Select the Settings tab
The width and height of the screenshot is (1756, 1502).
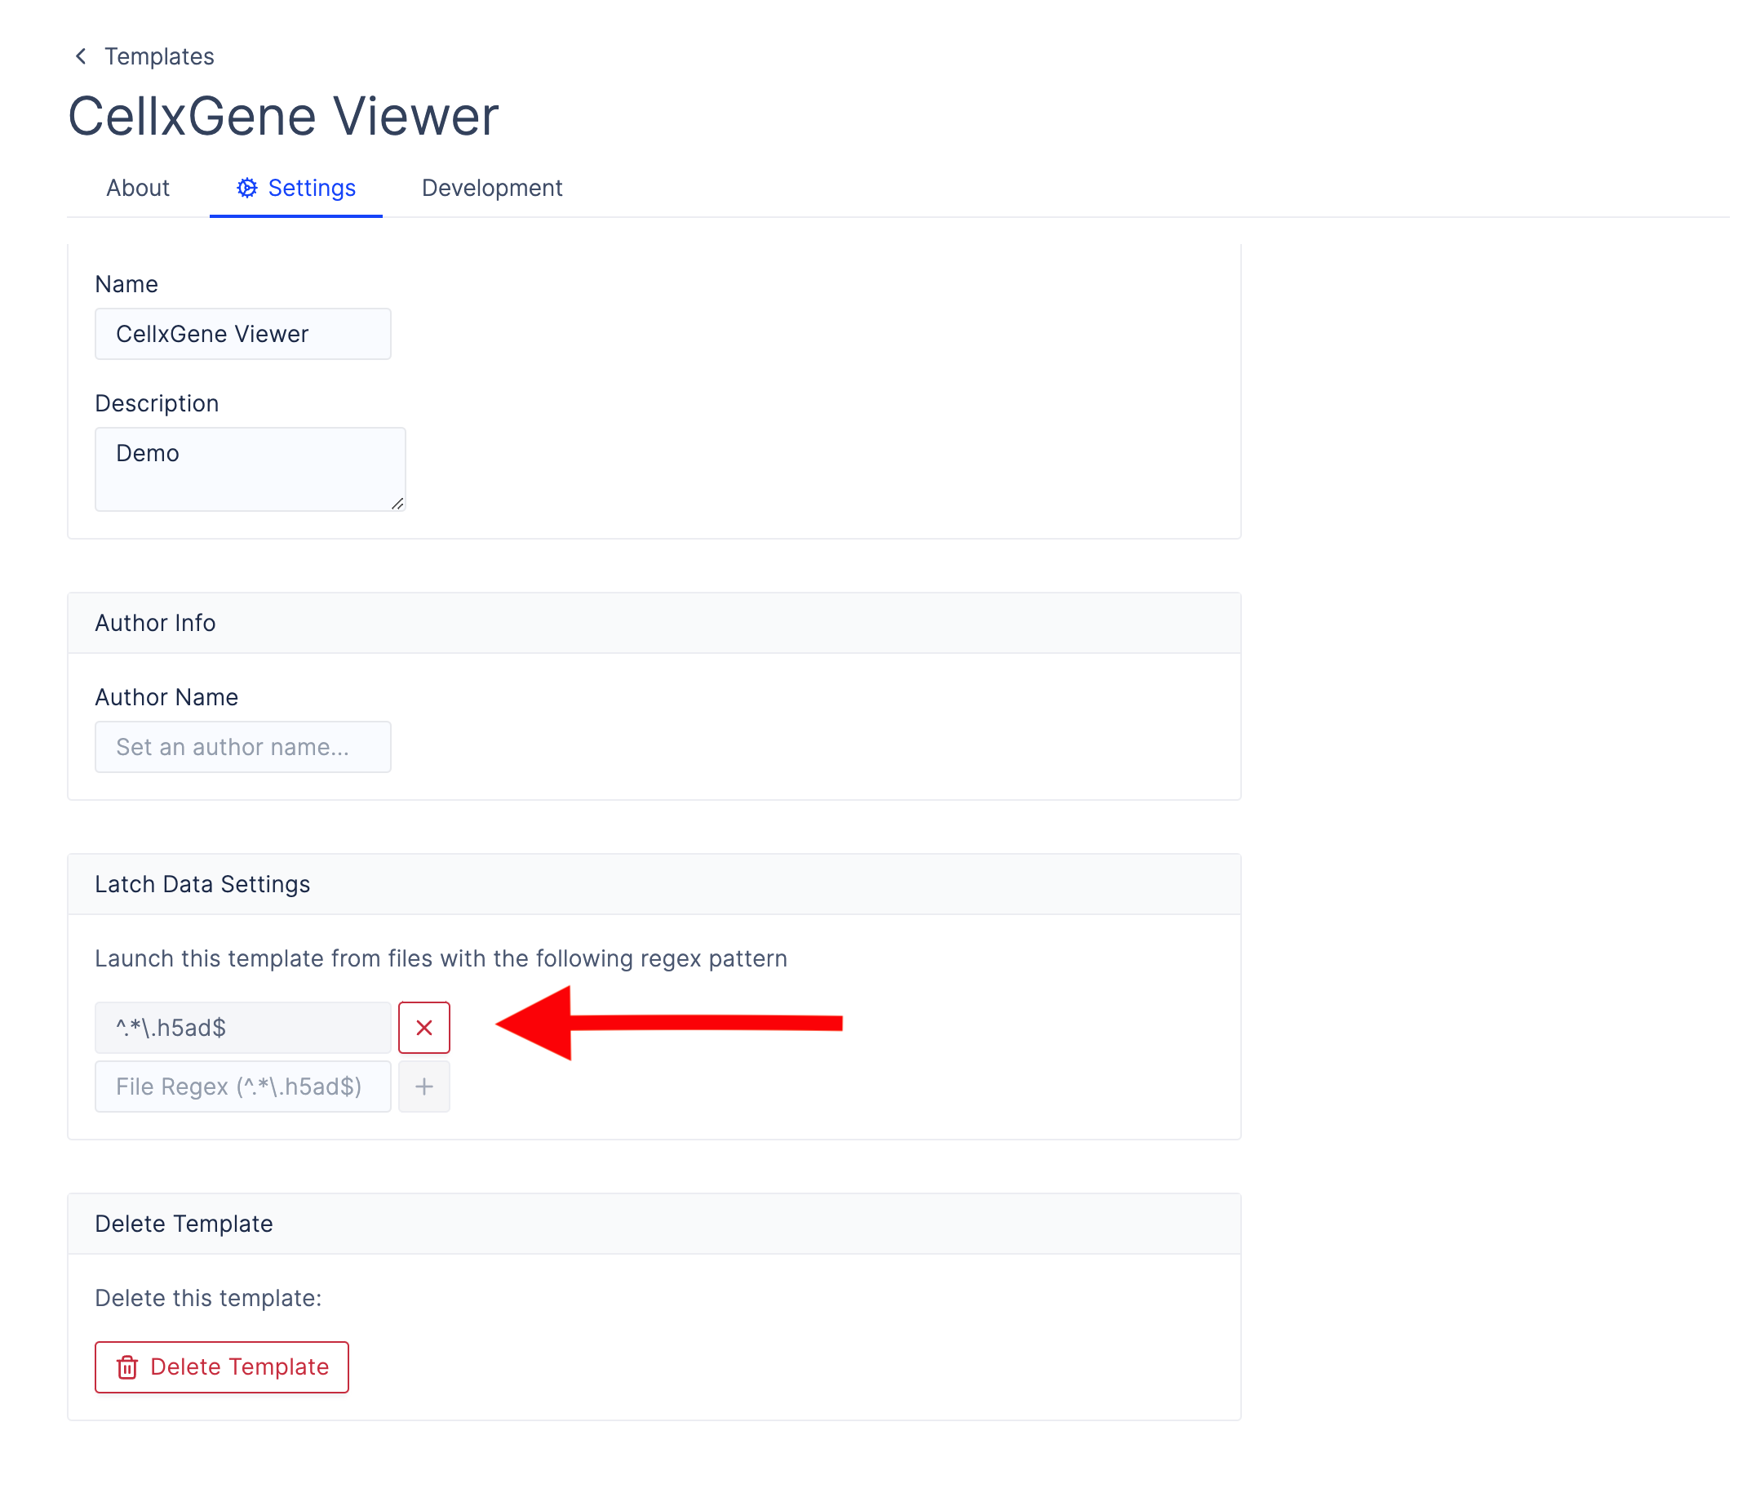tap(295, 189)
